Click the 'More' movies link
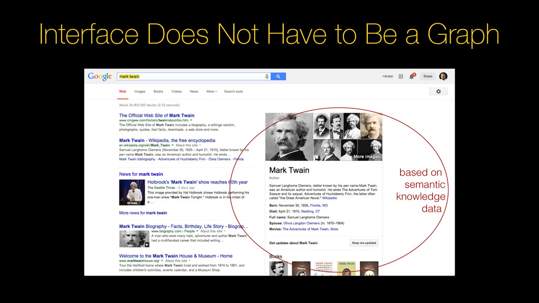The image size is (539, 303). tap(334, 229)
